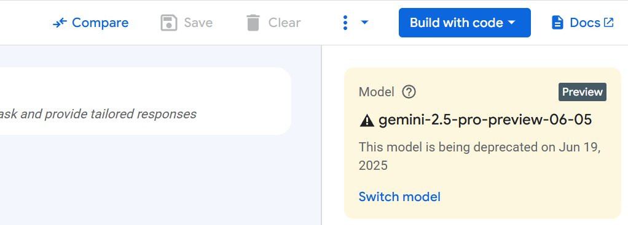The height and width of the screenshot is (225, 628).
Task: Select the gemini-2.5-pro-preview-06-05 model name
Action: pyautogui.click(x=485, y=120)
